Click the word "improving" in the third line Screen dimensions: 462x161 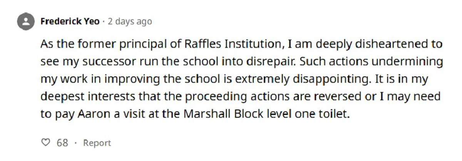coord(132,79)
